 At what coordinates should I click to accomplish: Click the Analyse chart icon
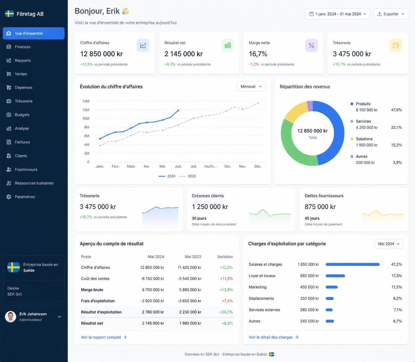click(x=9, y=128)
